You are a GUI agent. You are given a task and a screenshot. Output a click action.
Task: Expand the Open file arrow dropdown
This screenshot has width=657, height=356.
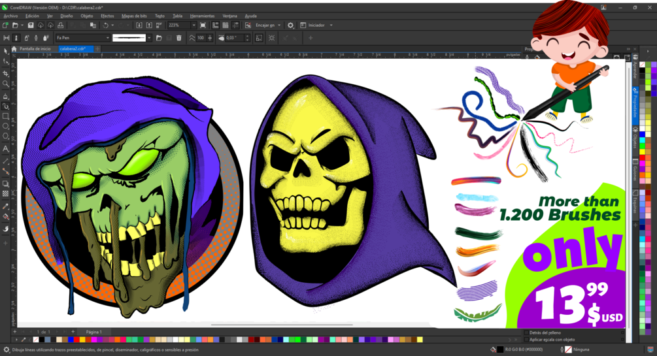22,25
